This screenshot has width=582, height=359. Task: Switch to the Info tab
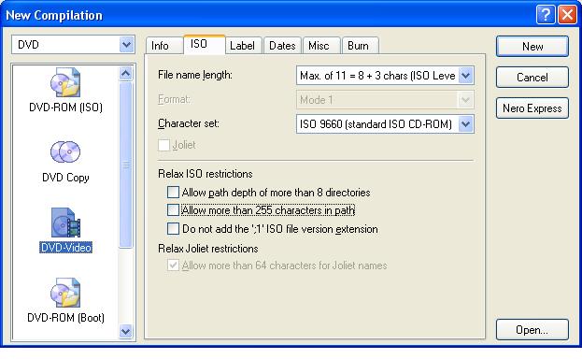coord(164,46)
